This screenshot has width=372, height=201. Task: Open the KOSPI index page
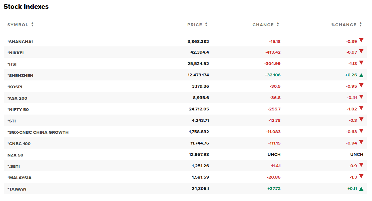point(15,87)
